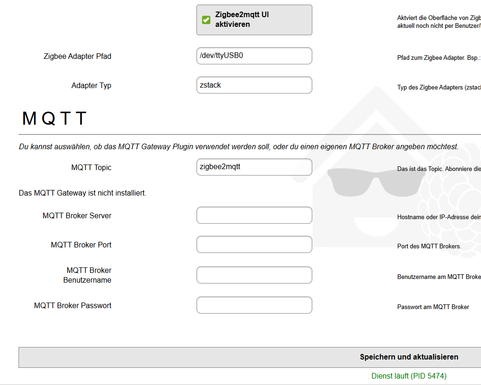The image size is (481, 385).
Task: Click into the Adapter Typ text box
Action: 254,85
